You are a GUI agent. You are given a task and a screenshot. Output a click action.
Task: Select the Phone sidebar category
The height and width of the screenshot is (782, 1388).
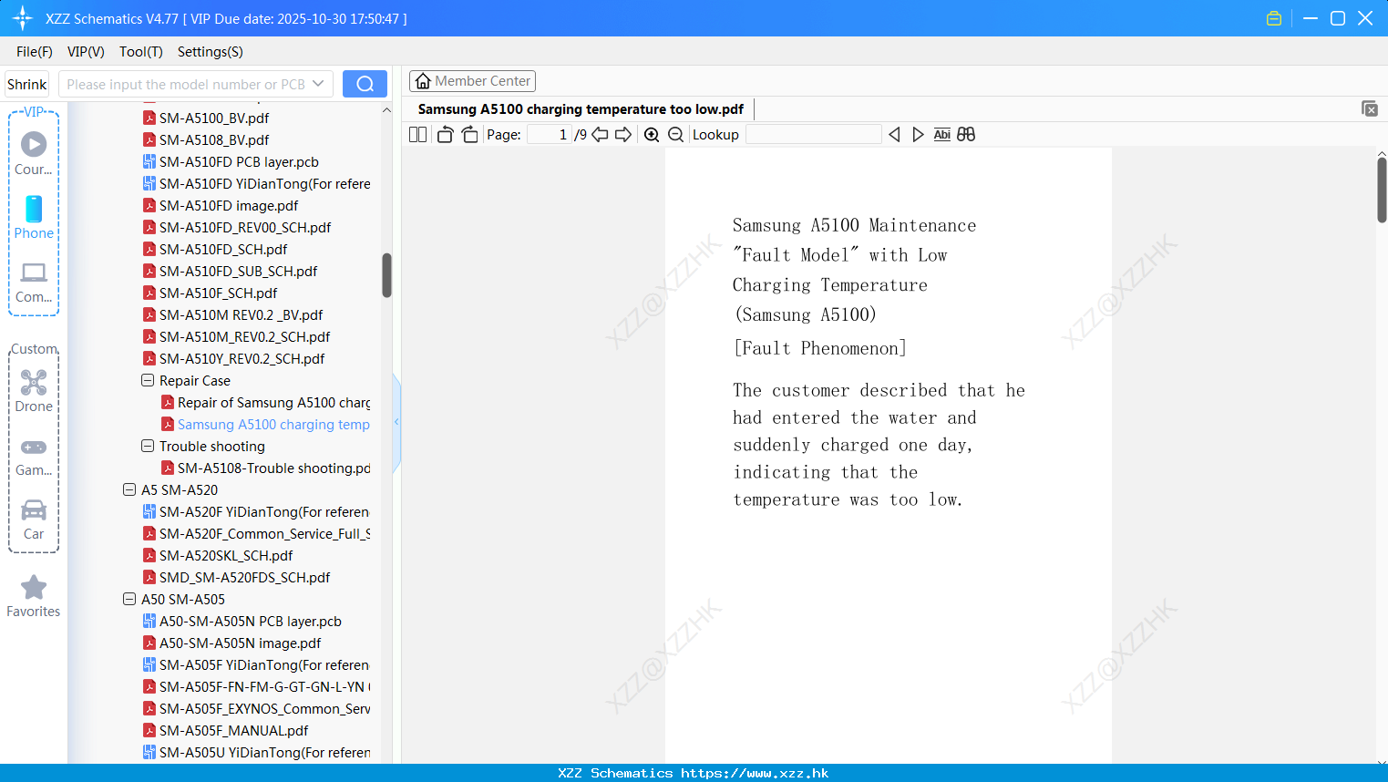click(x=34, y=218)
